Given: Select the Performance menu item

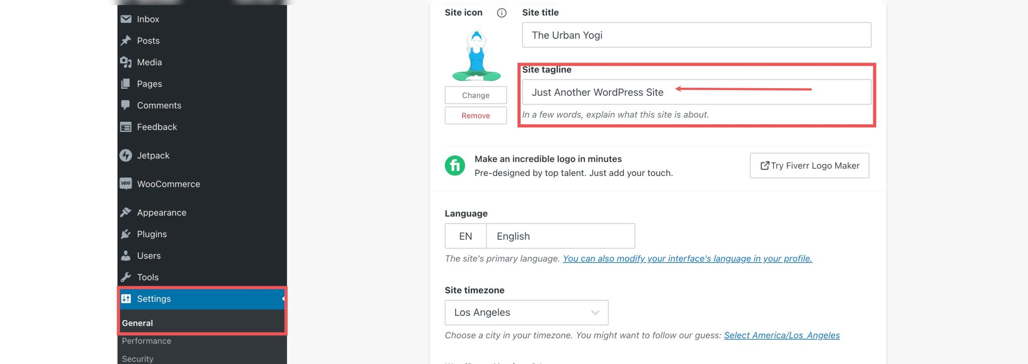Looking at the screenshot, I should click(x=147, y=341).
